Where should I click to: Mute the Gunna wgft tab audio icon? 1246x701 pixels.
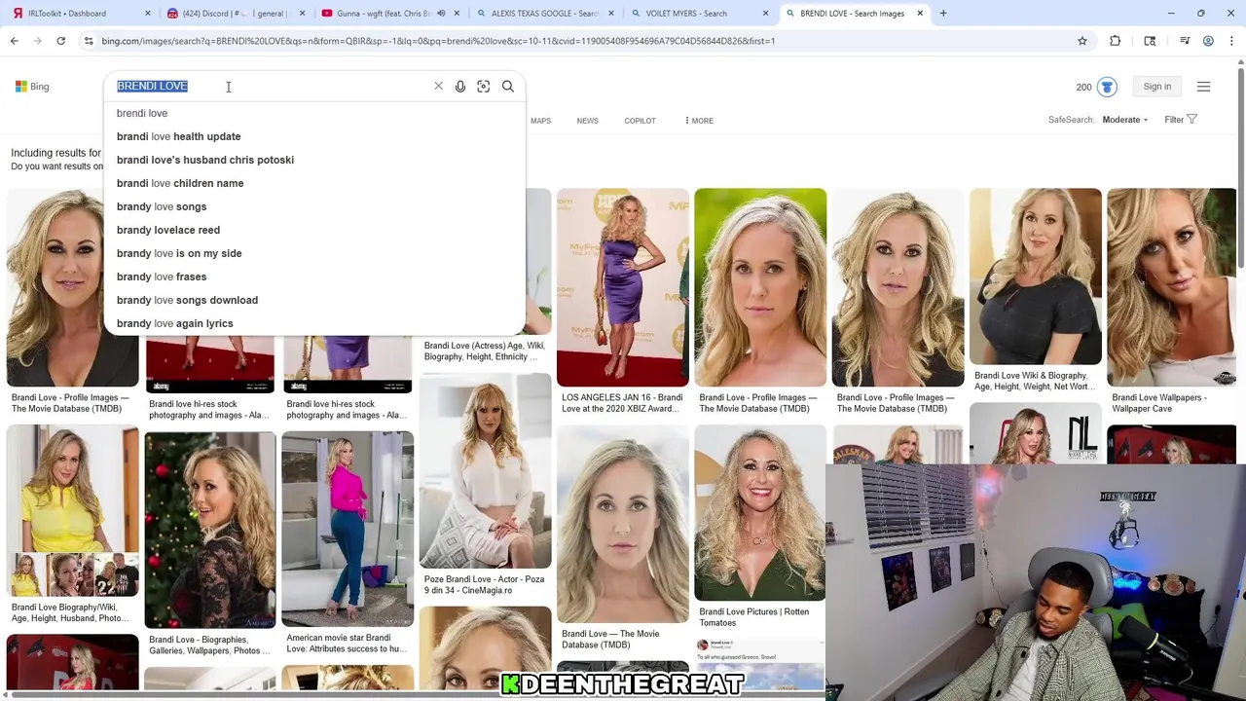[x=441, y=14]
